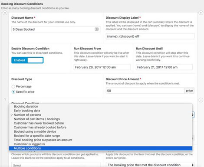Image resolution: width=204 pixels, height=167 pixels.
Task: Collapse the condition row with the up-arrow circle
Action: [5, 13]
